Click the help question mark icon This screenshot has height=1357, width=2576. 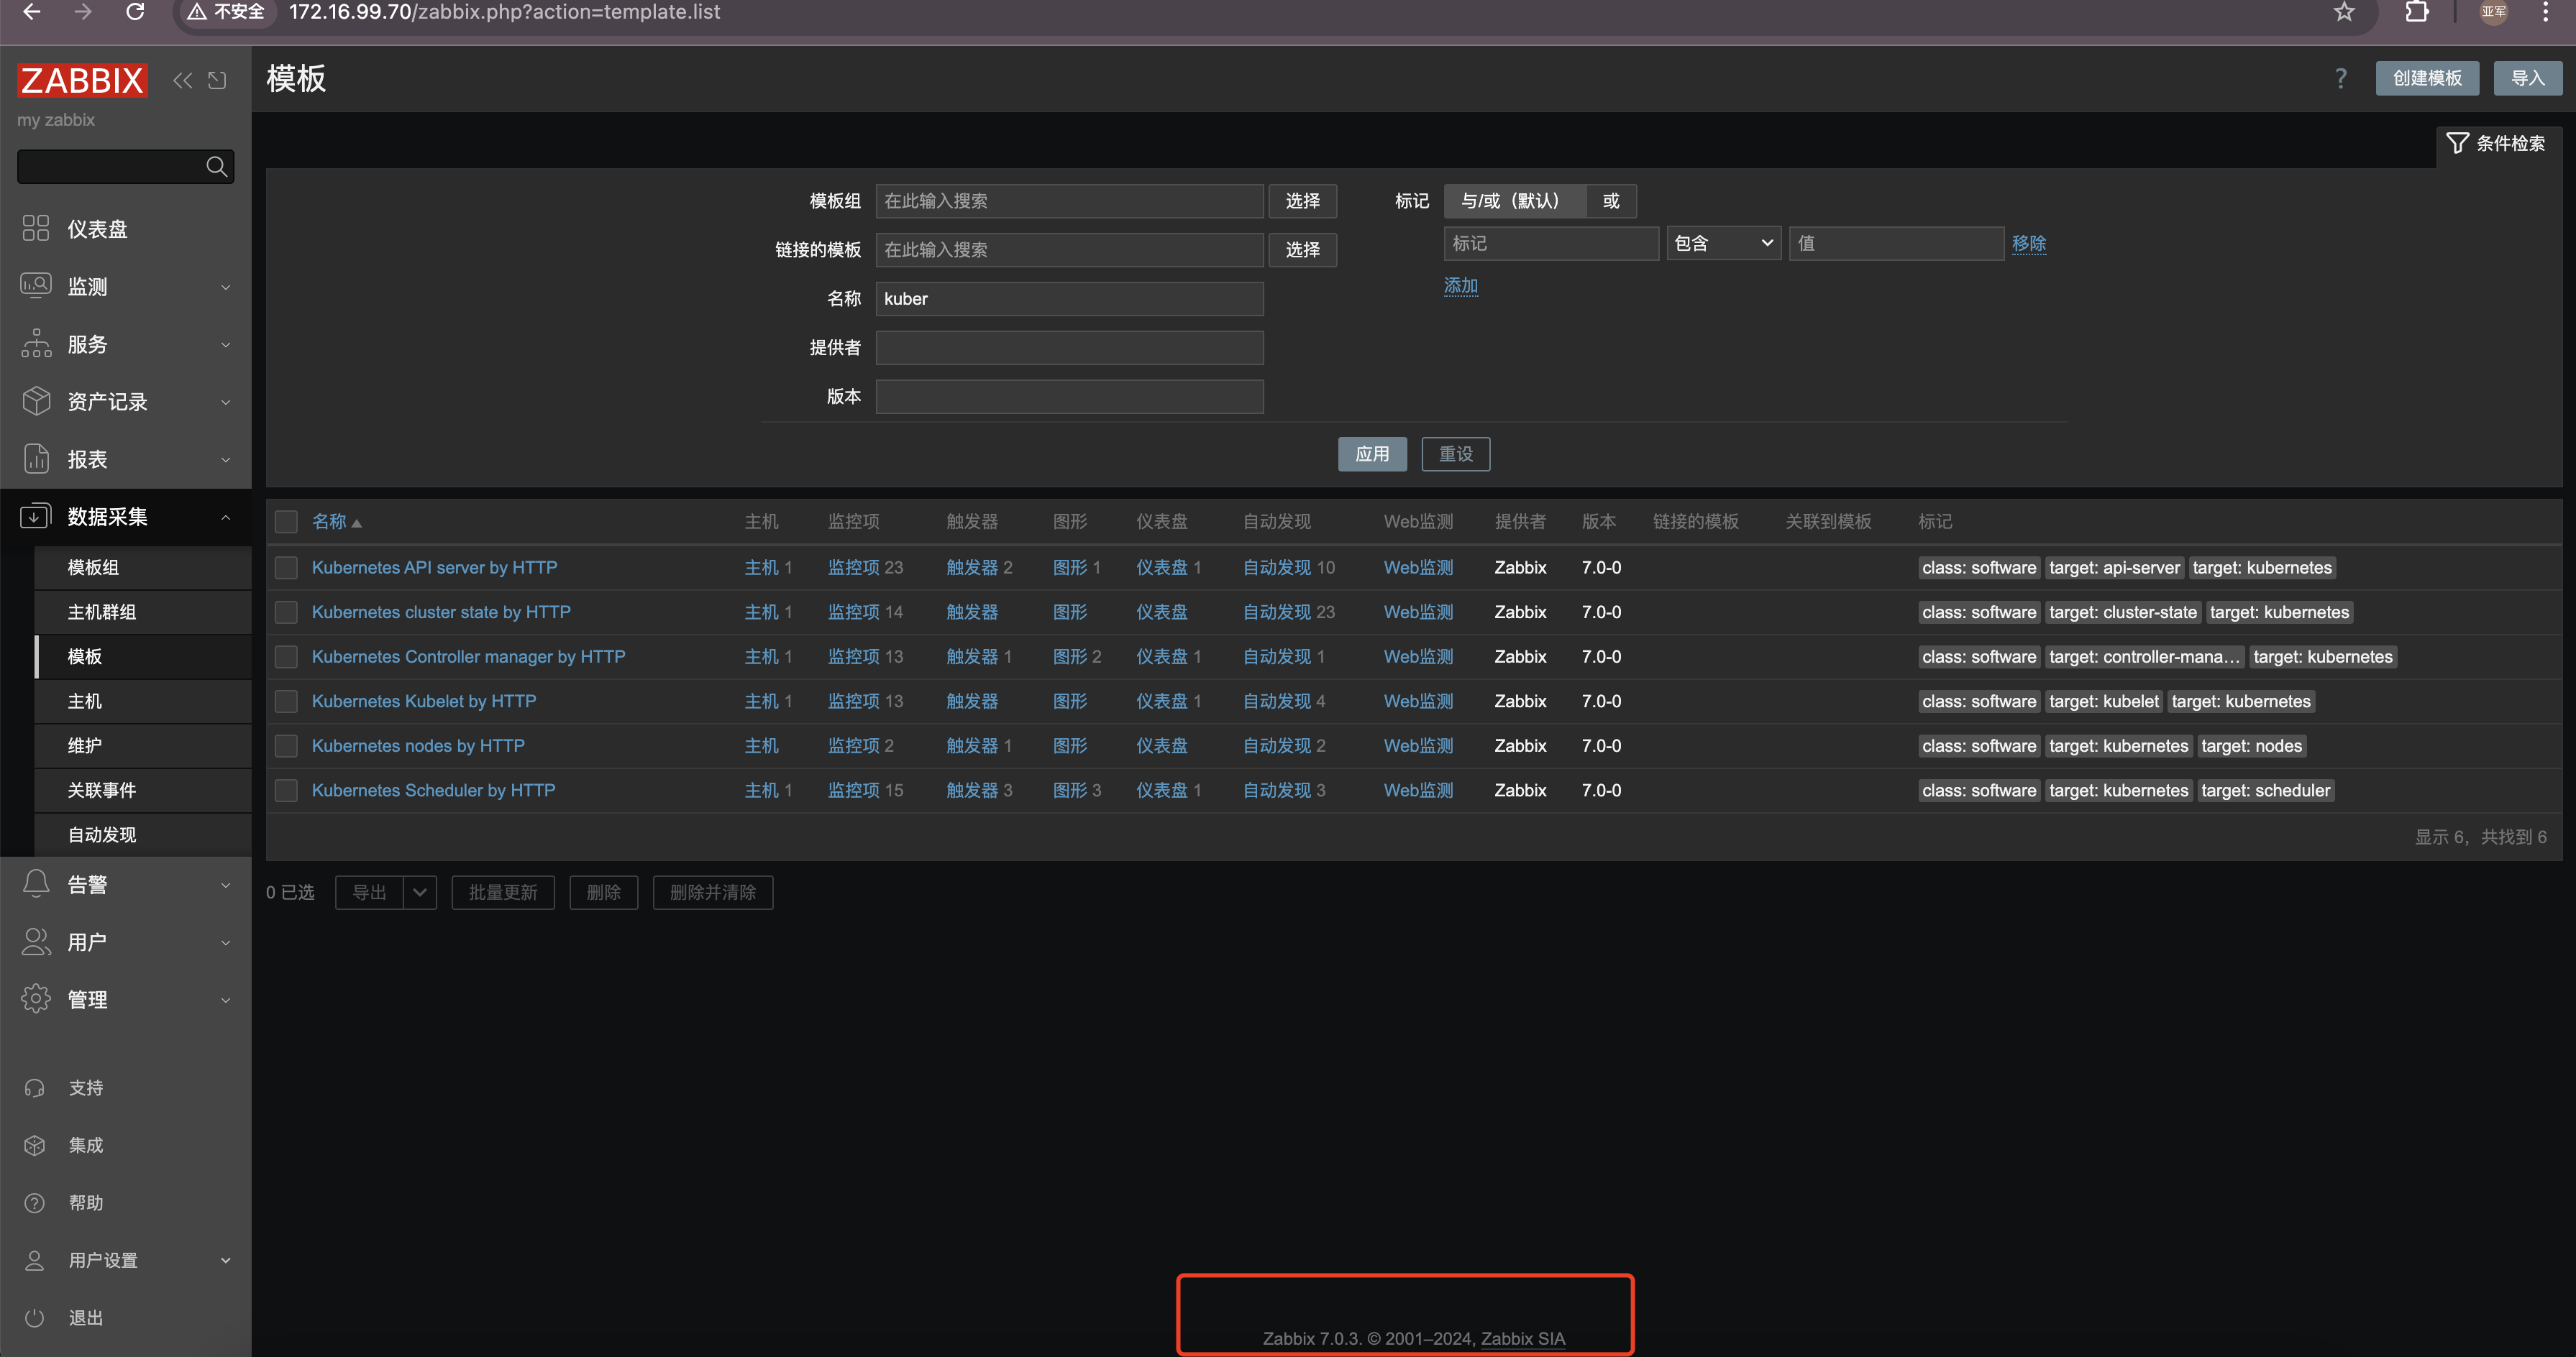point(2341,78)
